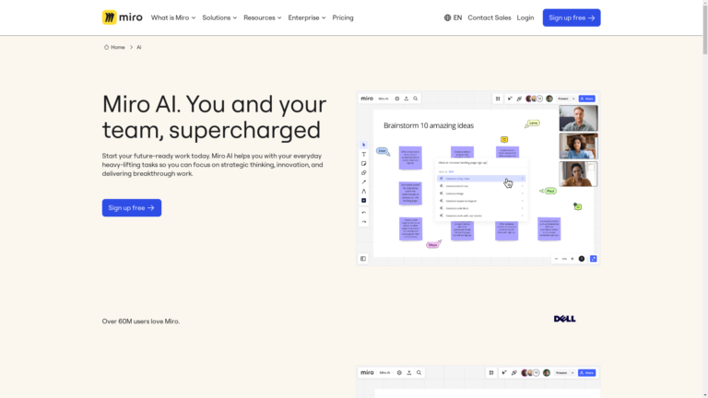
Task: Click the blue Share button in lower board preview
Action: [587, 373]
